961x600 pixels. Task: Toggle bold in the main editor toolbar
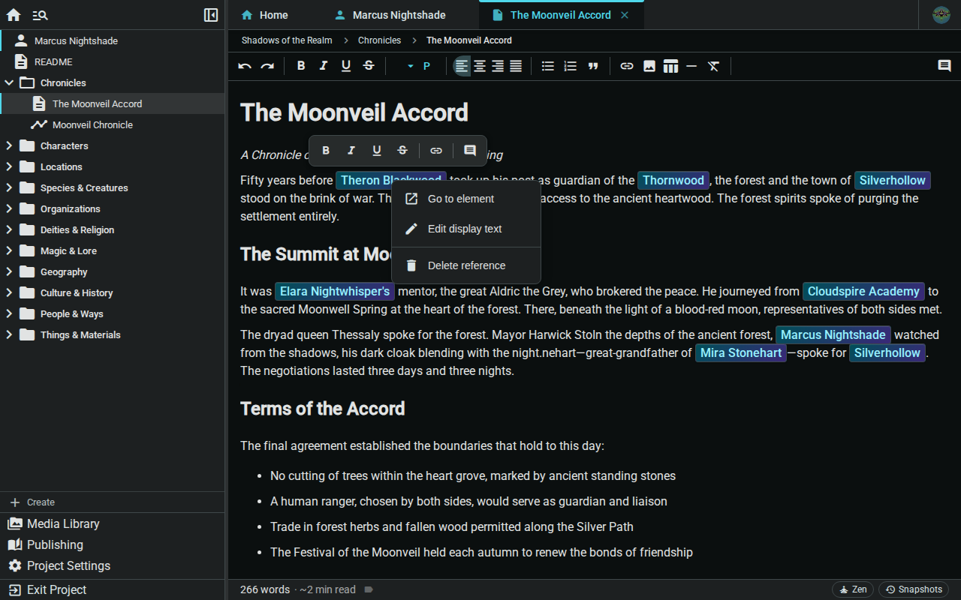pos(301,66)
